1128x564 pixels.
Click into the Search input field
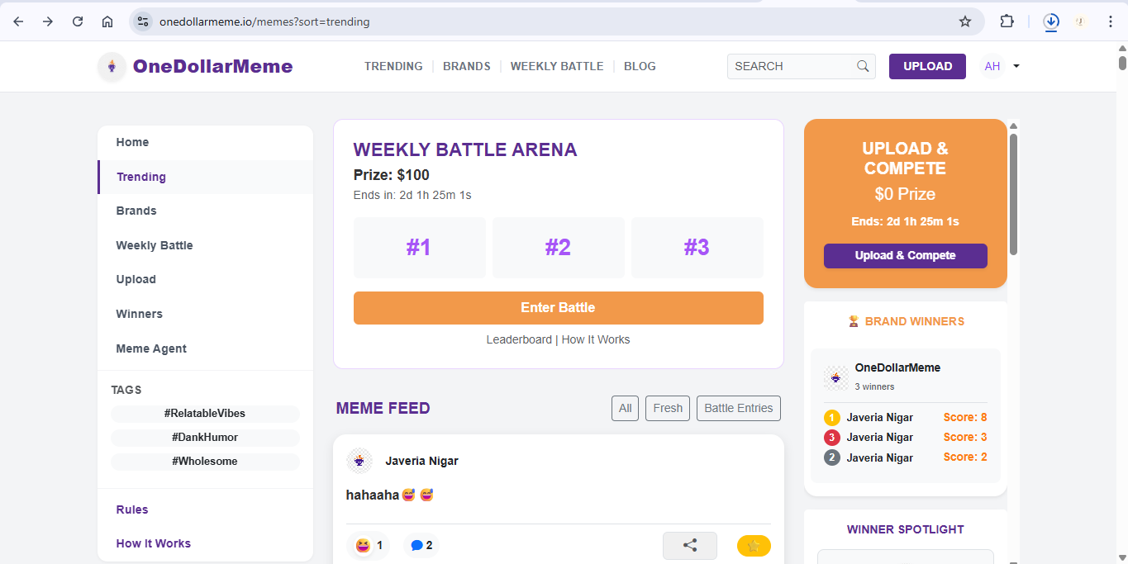pos(791,66)
